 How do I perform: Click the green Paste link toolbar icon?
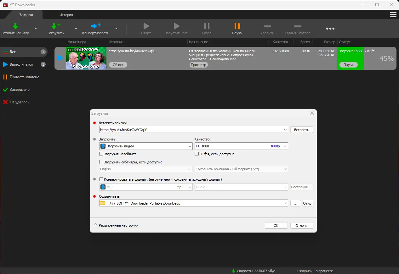[x=15, y=26]
